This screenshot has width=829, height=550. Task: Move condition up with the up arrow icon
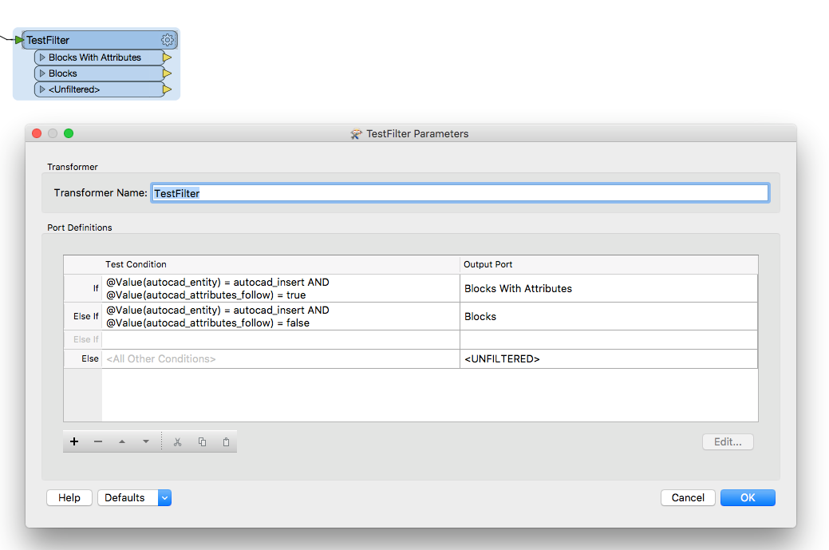tap(121, 441)
